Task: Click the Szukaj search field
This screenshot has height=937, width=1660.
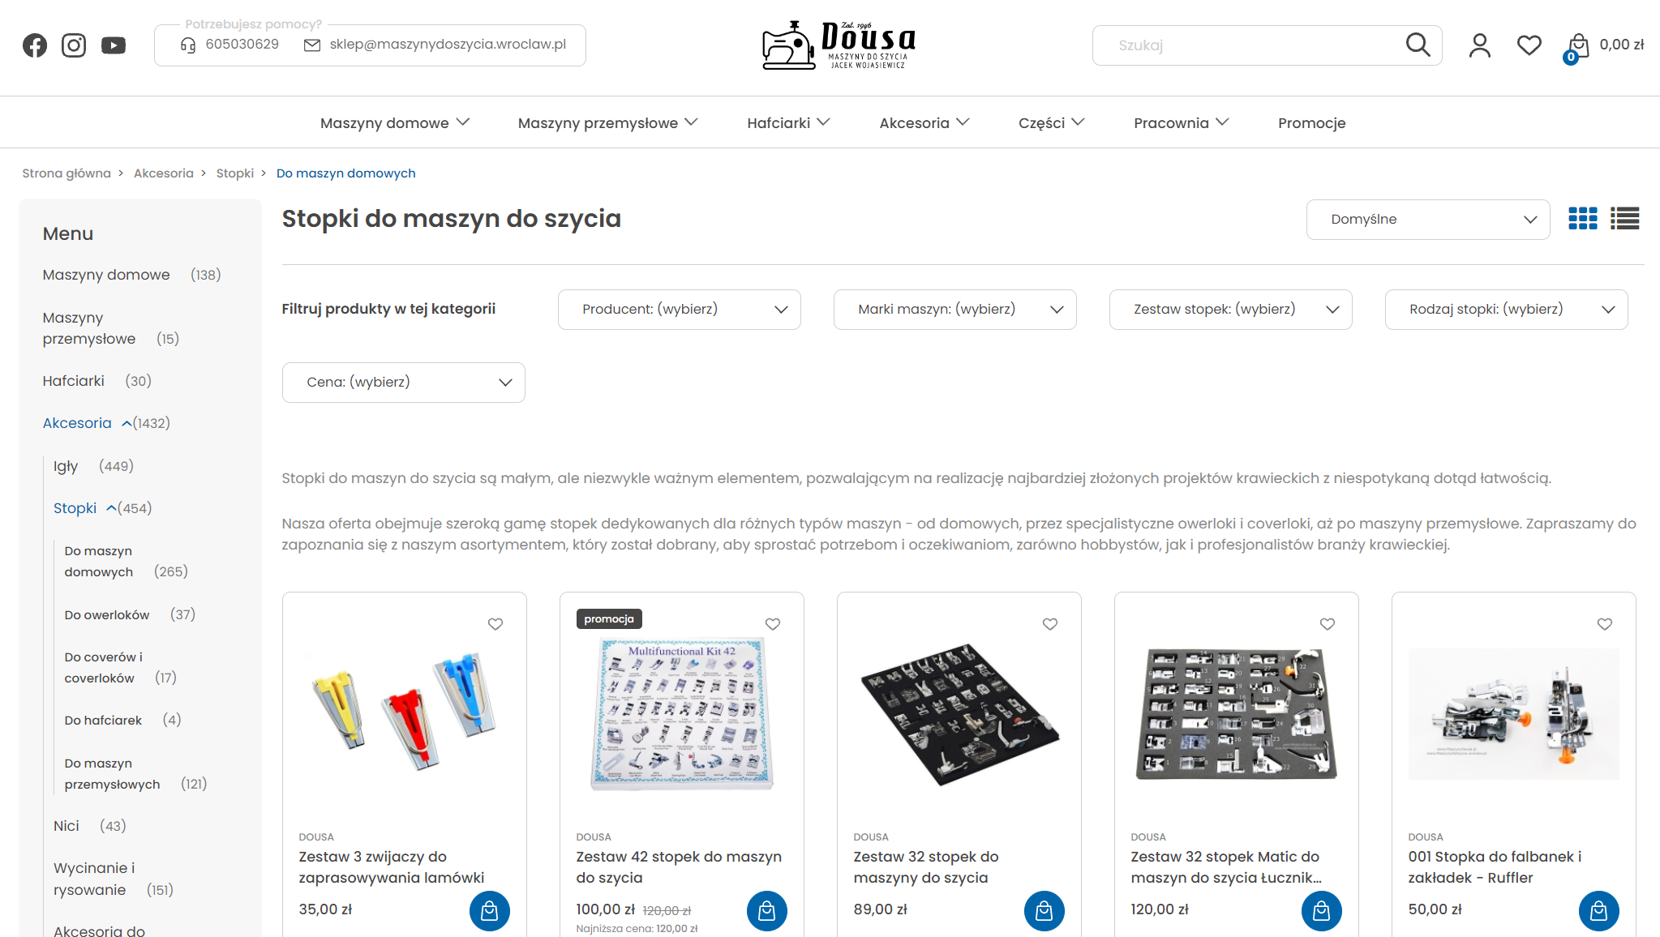Action: pyautogui.click(x=1249, y=45)
